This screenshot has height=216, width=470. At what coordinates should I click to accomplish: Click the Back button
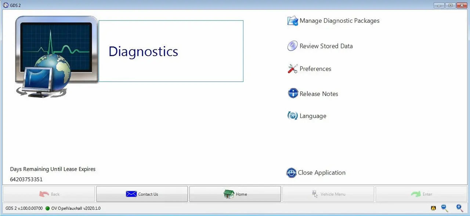(48, 194)
